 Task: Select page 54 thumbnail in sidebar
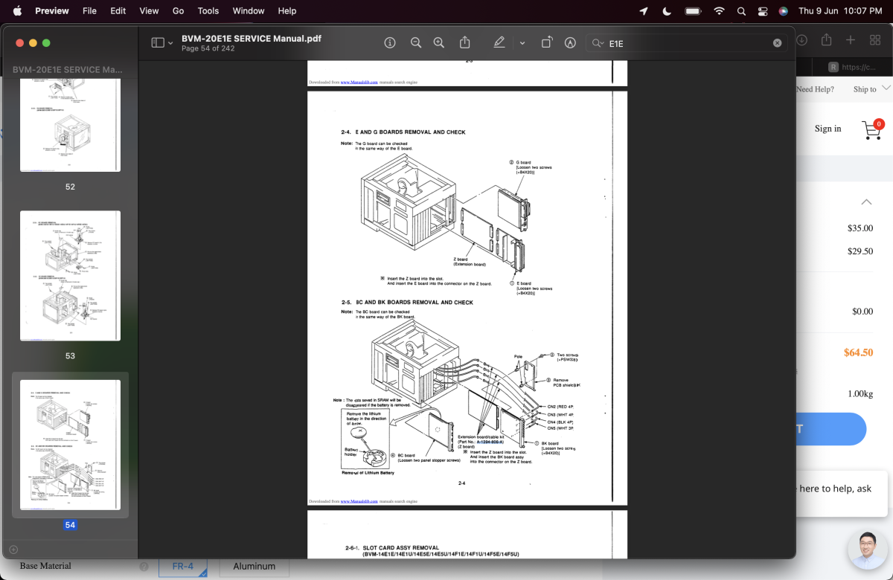tap(70, 445)
